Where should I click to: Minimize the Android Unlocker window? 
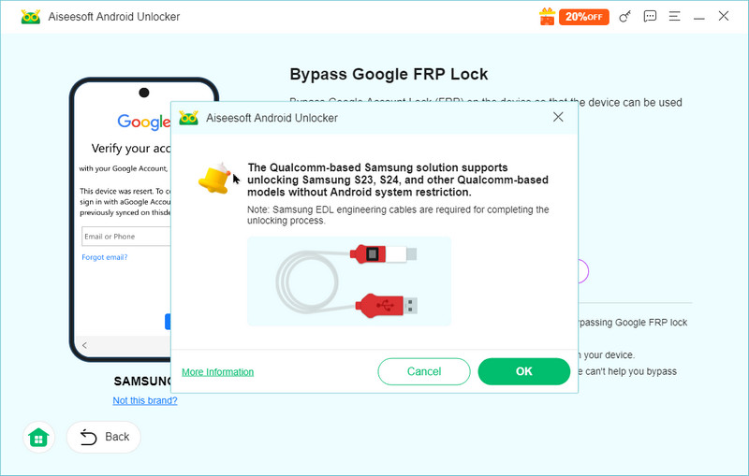pos(698,17)
